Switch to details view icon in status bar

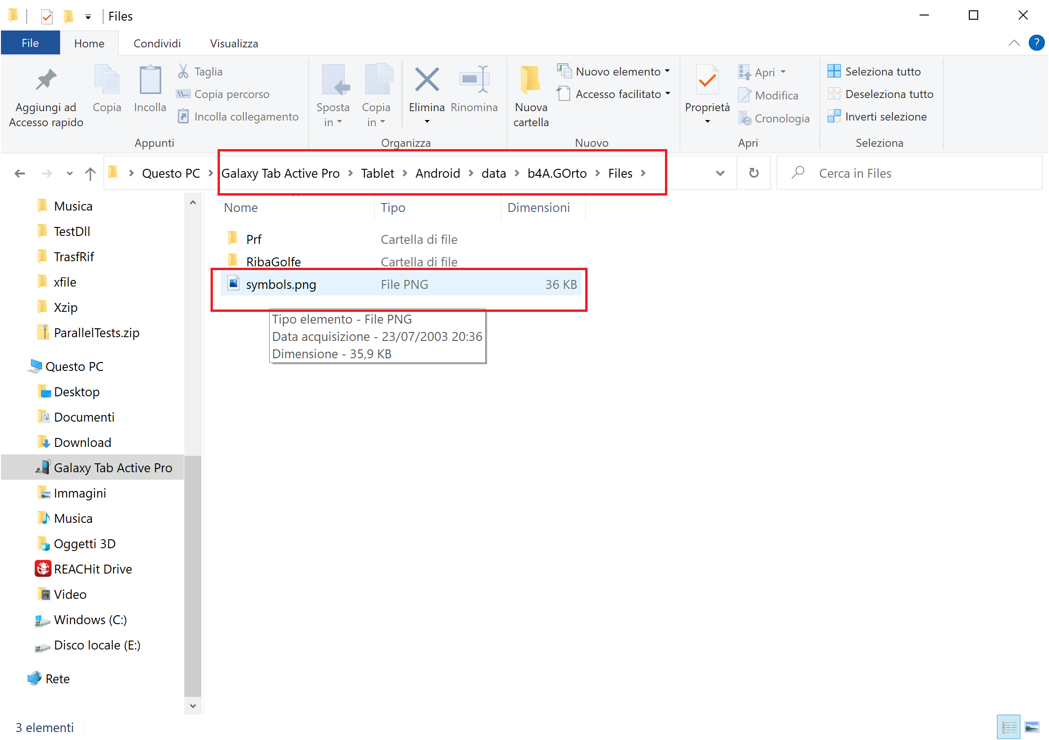click(1009, 727)
